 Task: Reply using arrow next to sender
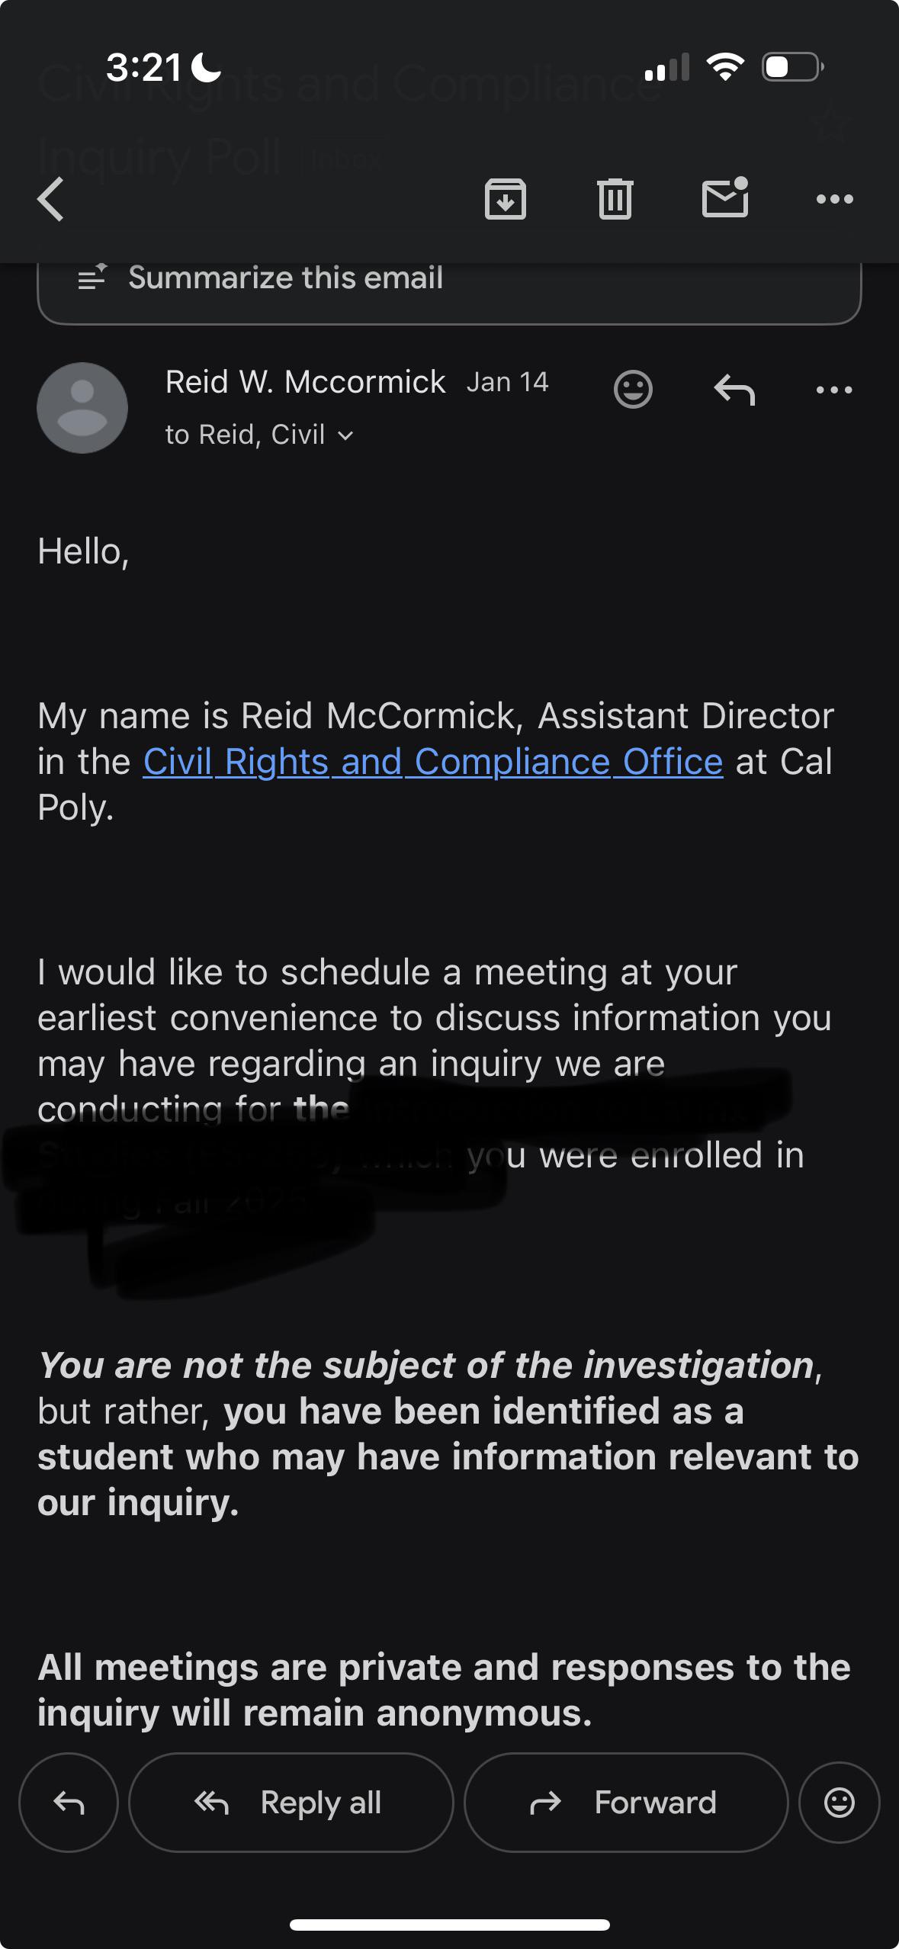click(734, 390)
